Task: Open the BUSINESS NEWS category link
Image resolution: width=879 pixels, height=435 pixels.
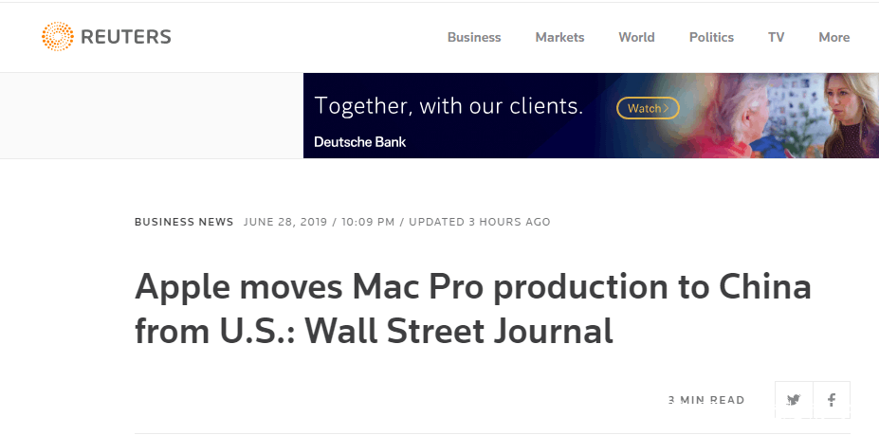Action: [184, 222]
